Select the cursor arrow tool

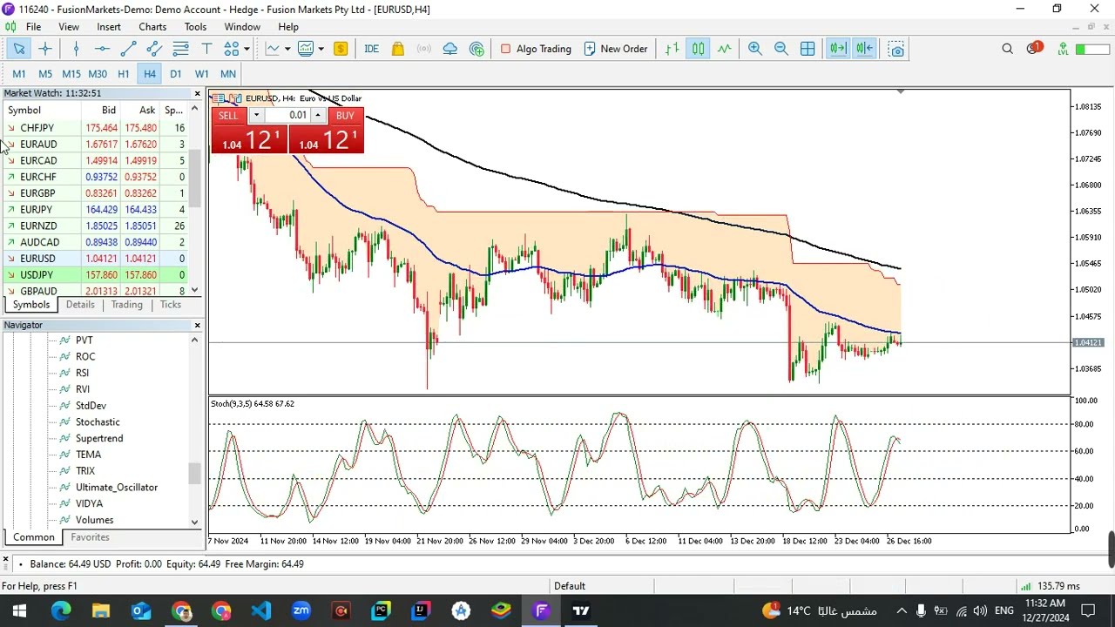[x=18, y=49]
